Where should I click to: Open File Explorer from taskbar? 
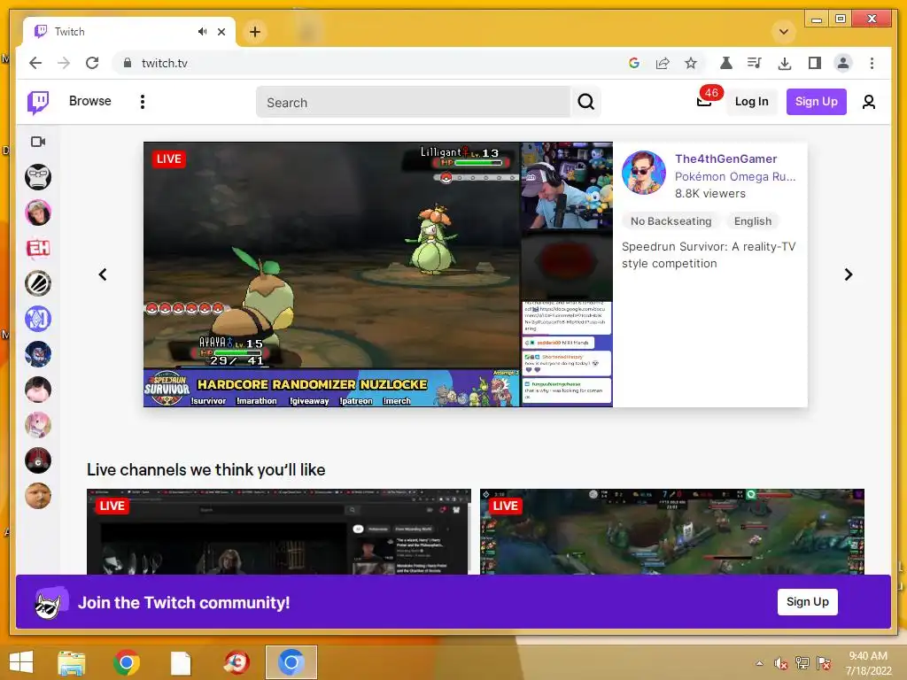72,662
